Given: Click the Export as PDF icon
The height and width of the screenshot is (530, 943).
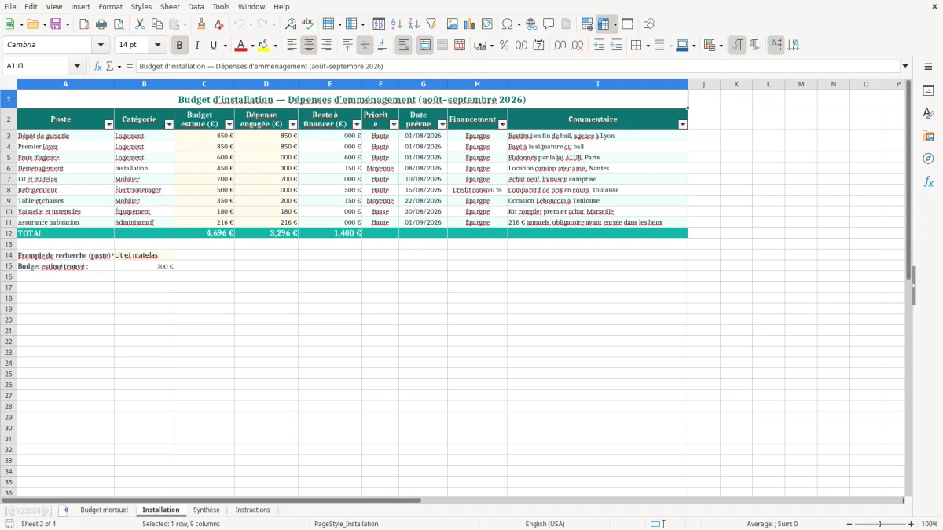Looking at the screenshot, I should pyautogui.click(x=83, y=24).
